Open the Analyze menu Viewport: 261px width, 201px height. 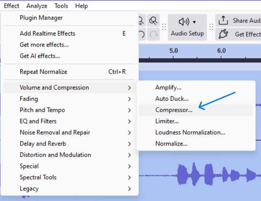click(37, 6)
